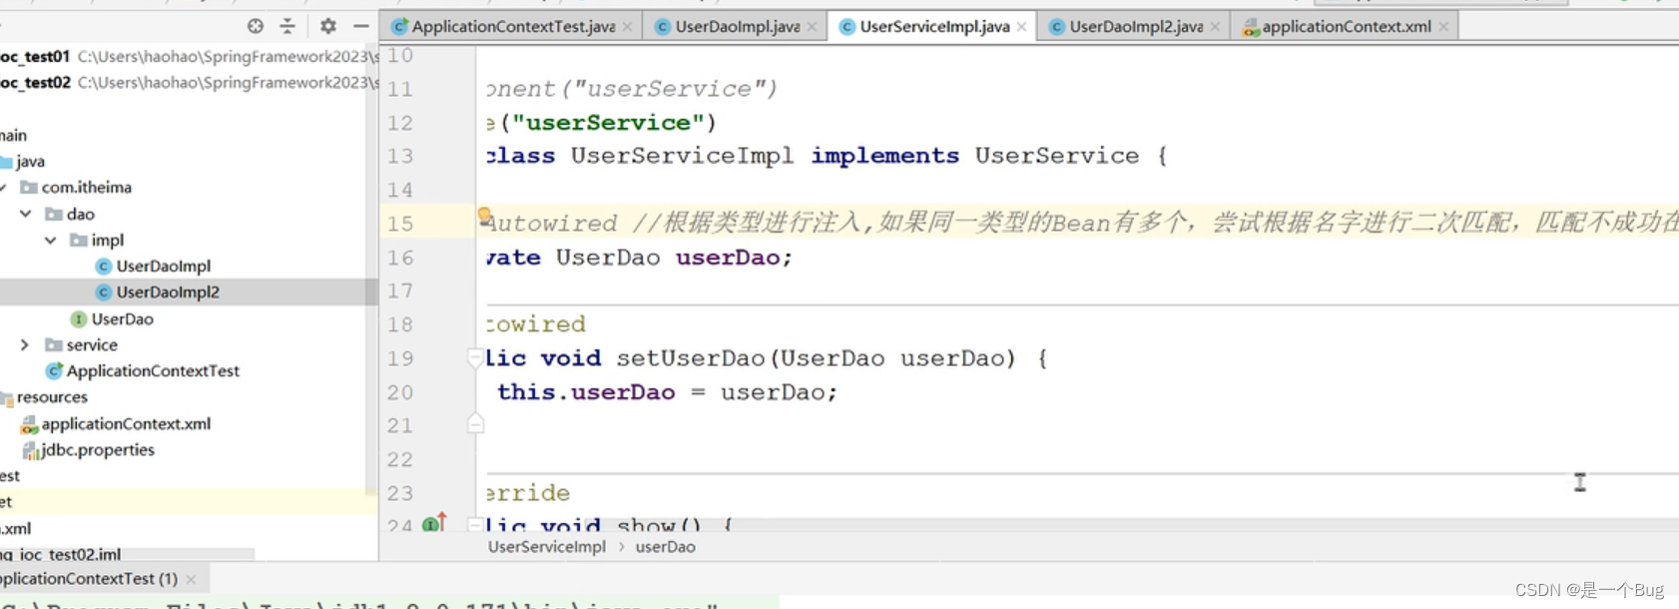This screenshot has height=609, width=1679.
Task: Click the implements gutter icon on line 24
Action: (x=434, y=523)
